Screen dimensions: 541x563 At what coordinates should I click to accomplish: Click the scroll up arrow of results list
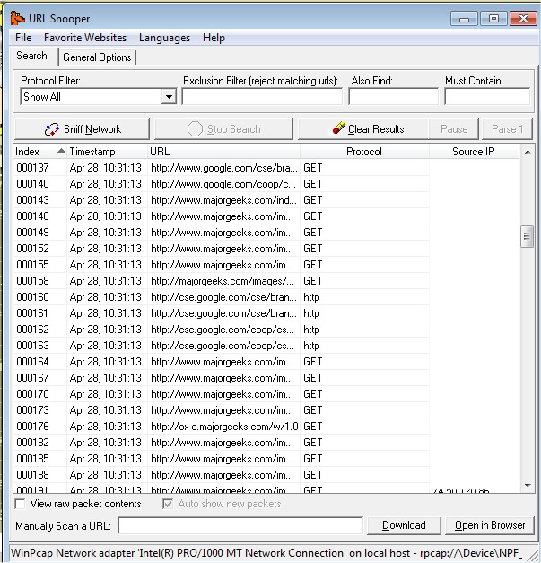528,152
